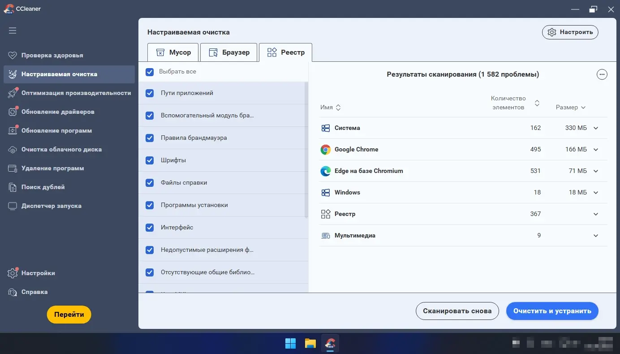
Task: Click the Реестр row grid icon
Action: [x=326, y=214]
